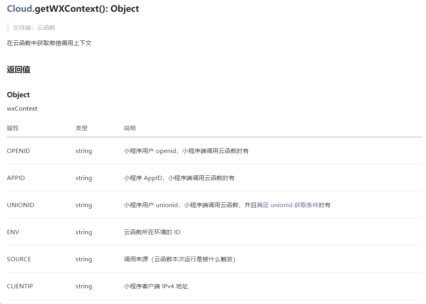Select the 说明 column header
Viewport: 426px width, 304px height.
tap(130, 128)
